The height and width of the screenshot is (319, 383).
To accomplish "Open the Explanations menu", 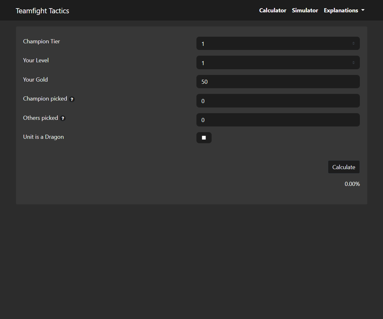I will tap(341, 10).
